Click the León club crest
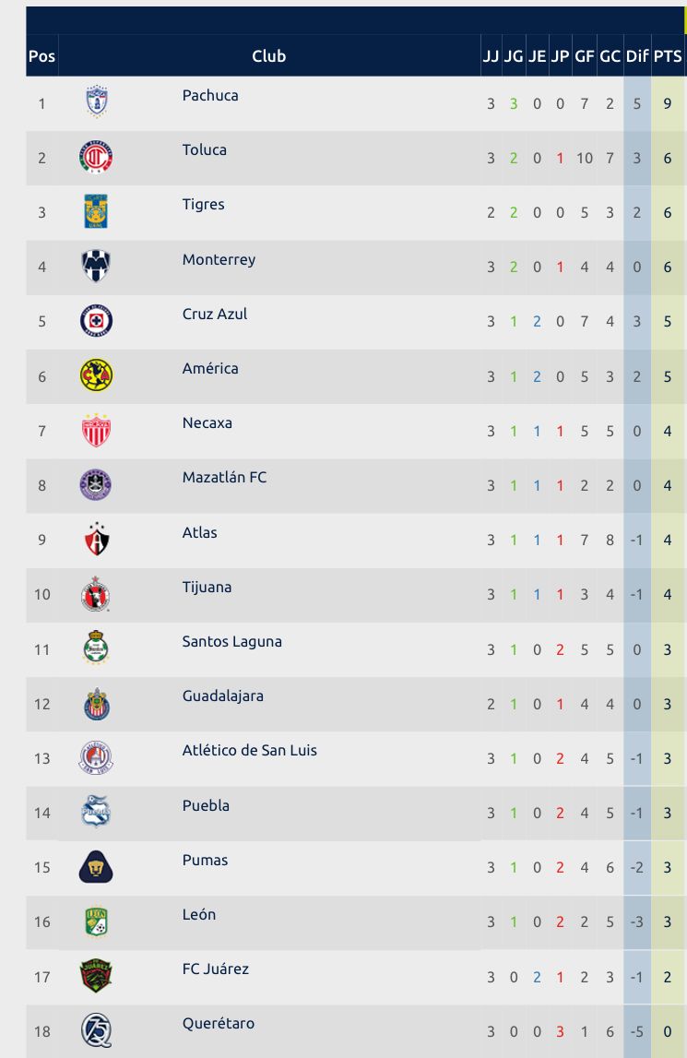Screen dimensions: 687x1058 pos(96,921)
